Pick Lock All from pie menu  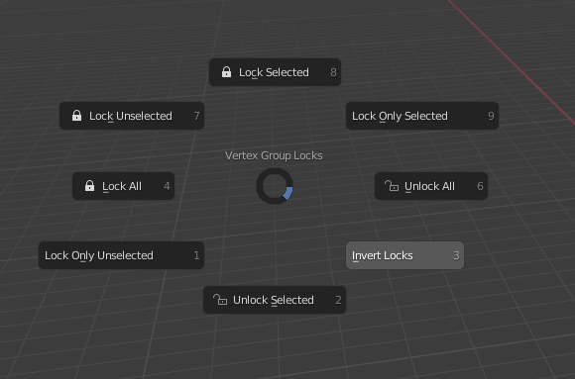tap(123, 186)
